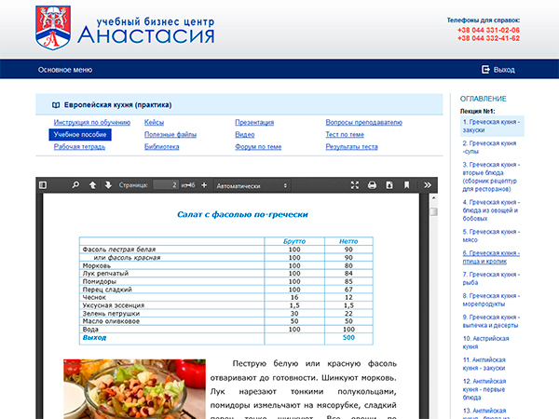This screenshot has height=419, width=559.
Task: Click the PDF bookmark current view icon
Action: tap(407, 185)
